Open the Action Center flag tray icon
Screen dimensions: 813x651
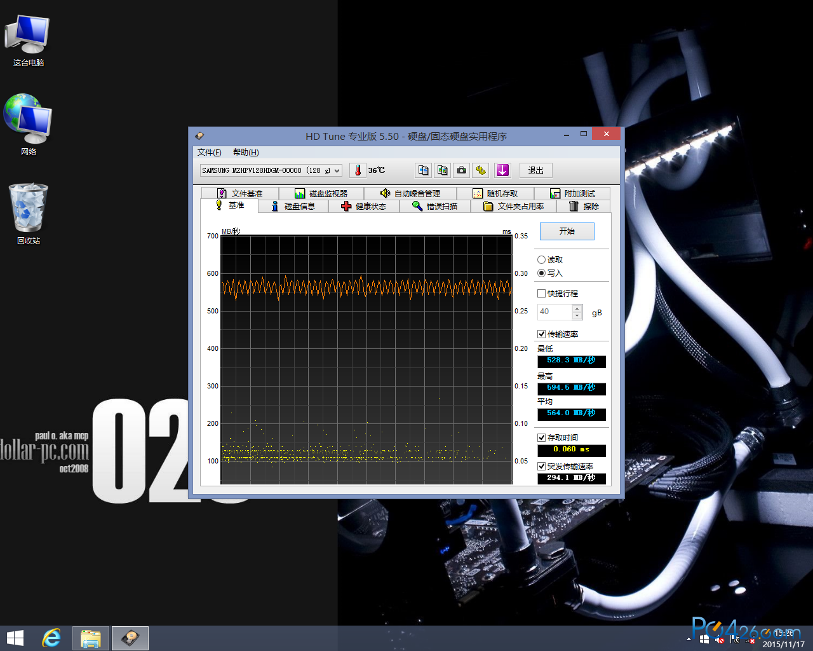click(x=736, y=640)
